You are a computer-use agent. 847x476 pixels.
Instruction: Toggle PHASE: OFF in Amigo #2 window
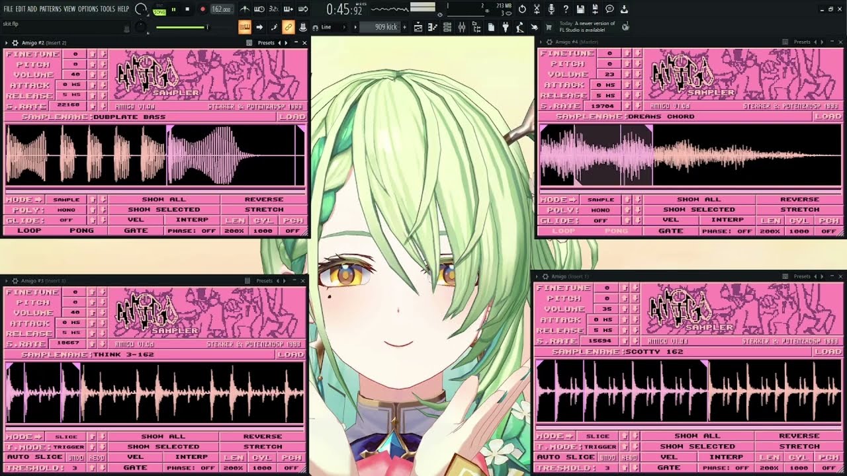click(x=192, y=231)
